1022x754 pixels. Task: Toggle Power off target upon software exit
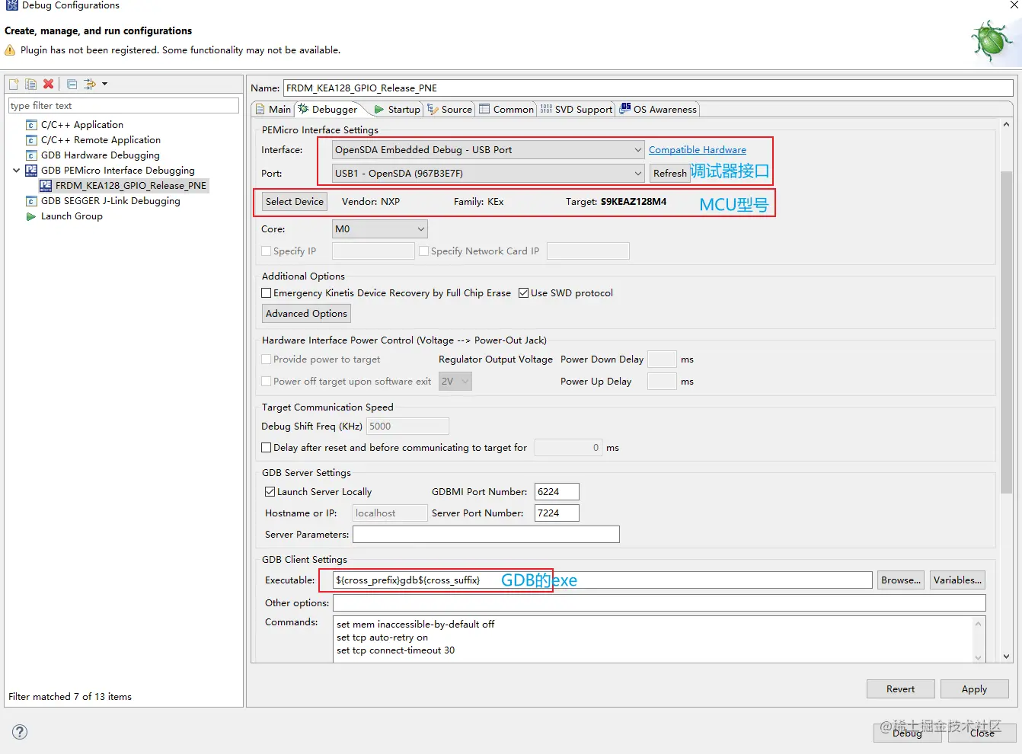coord(267,382)
